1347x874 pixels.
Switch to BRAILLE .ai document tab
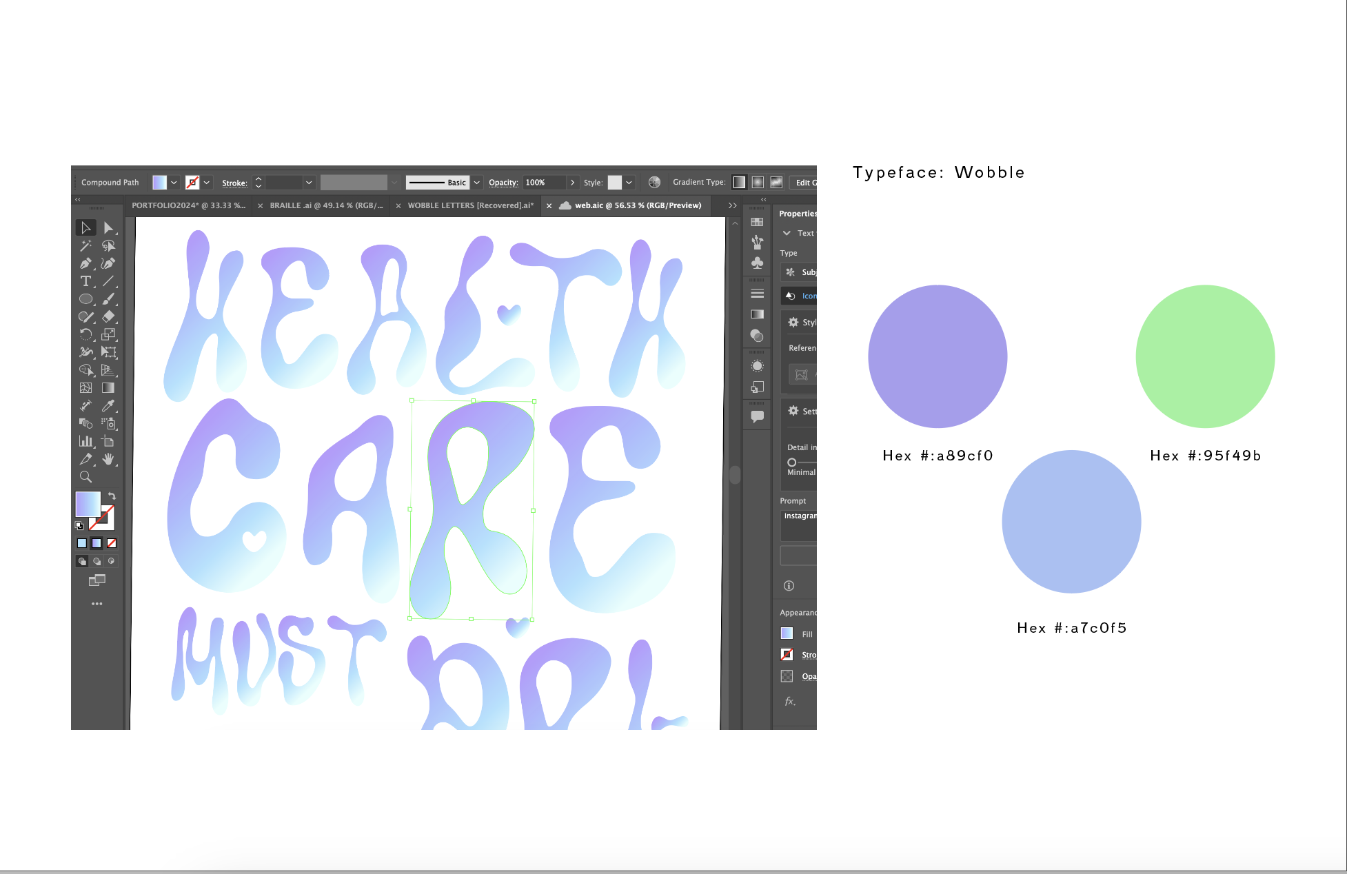(x=325, y=205)
